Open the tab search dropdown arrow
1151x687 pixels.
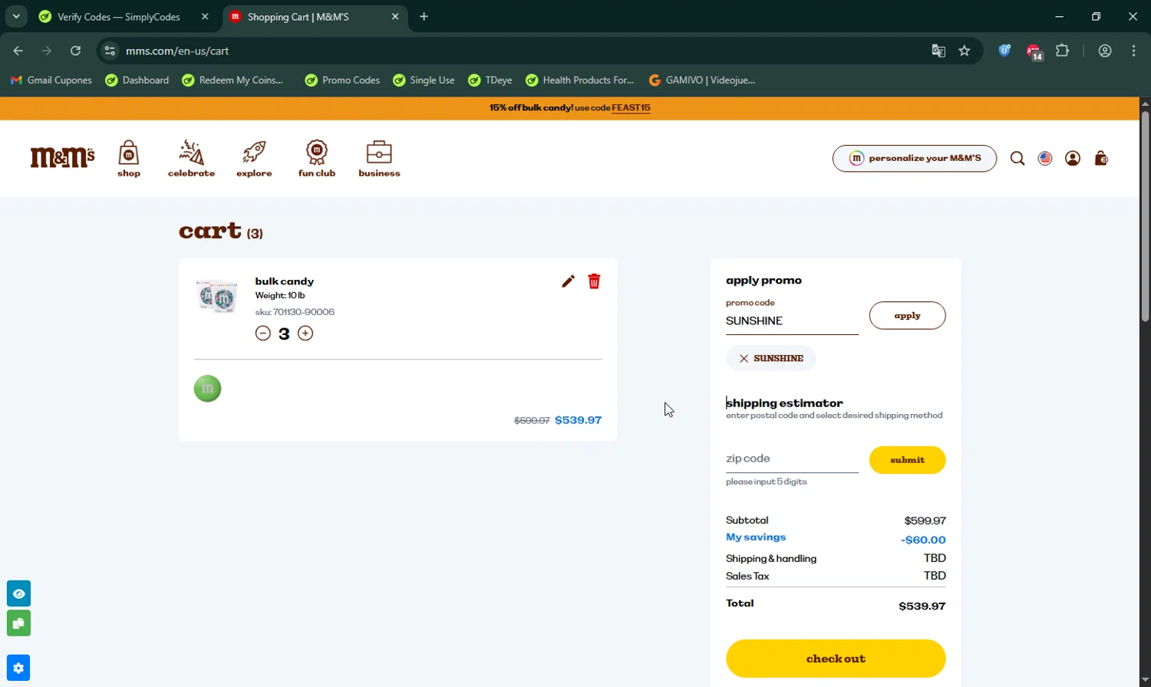coord(16,16)
